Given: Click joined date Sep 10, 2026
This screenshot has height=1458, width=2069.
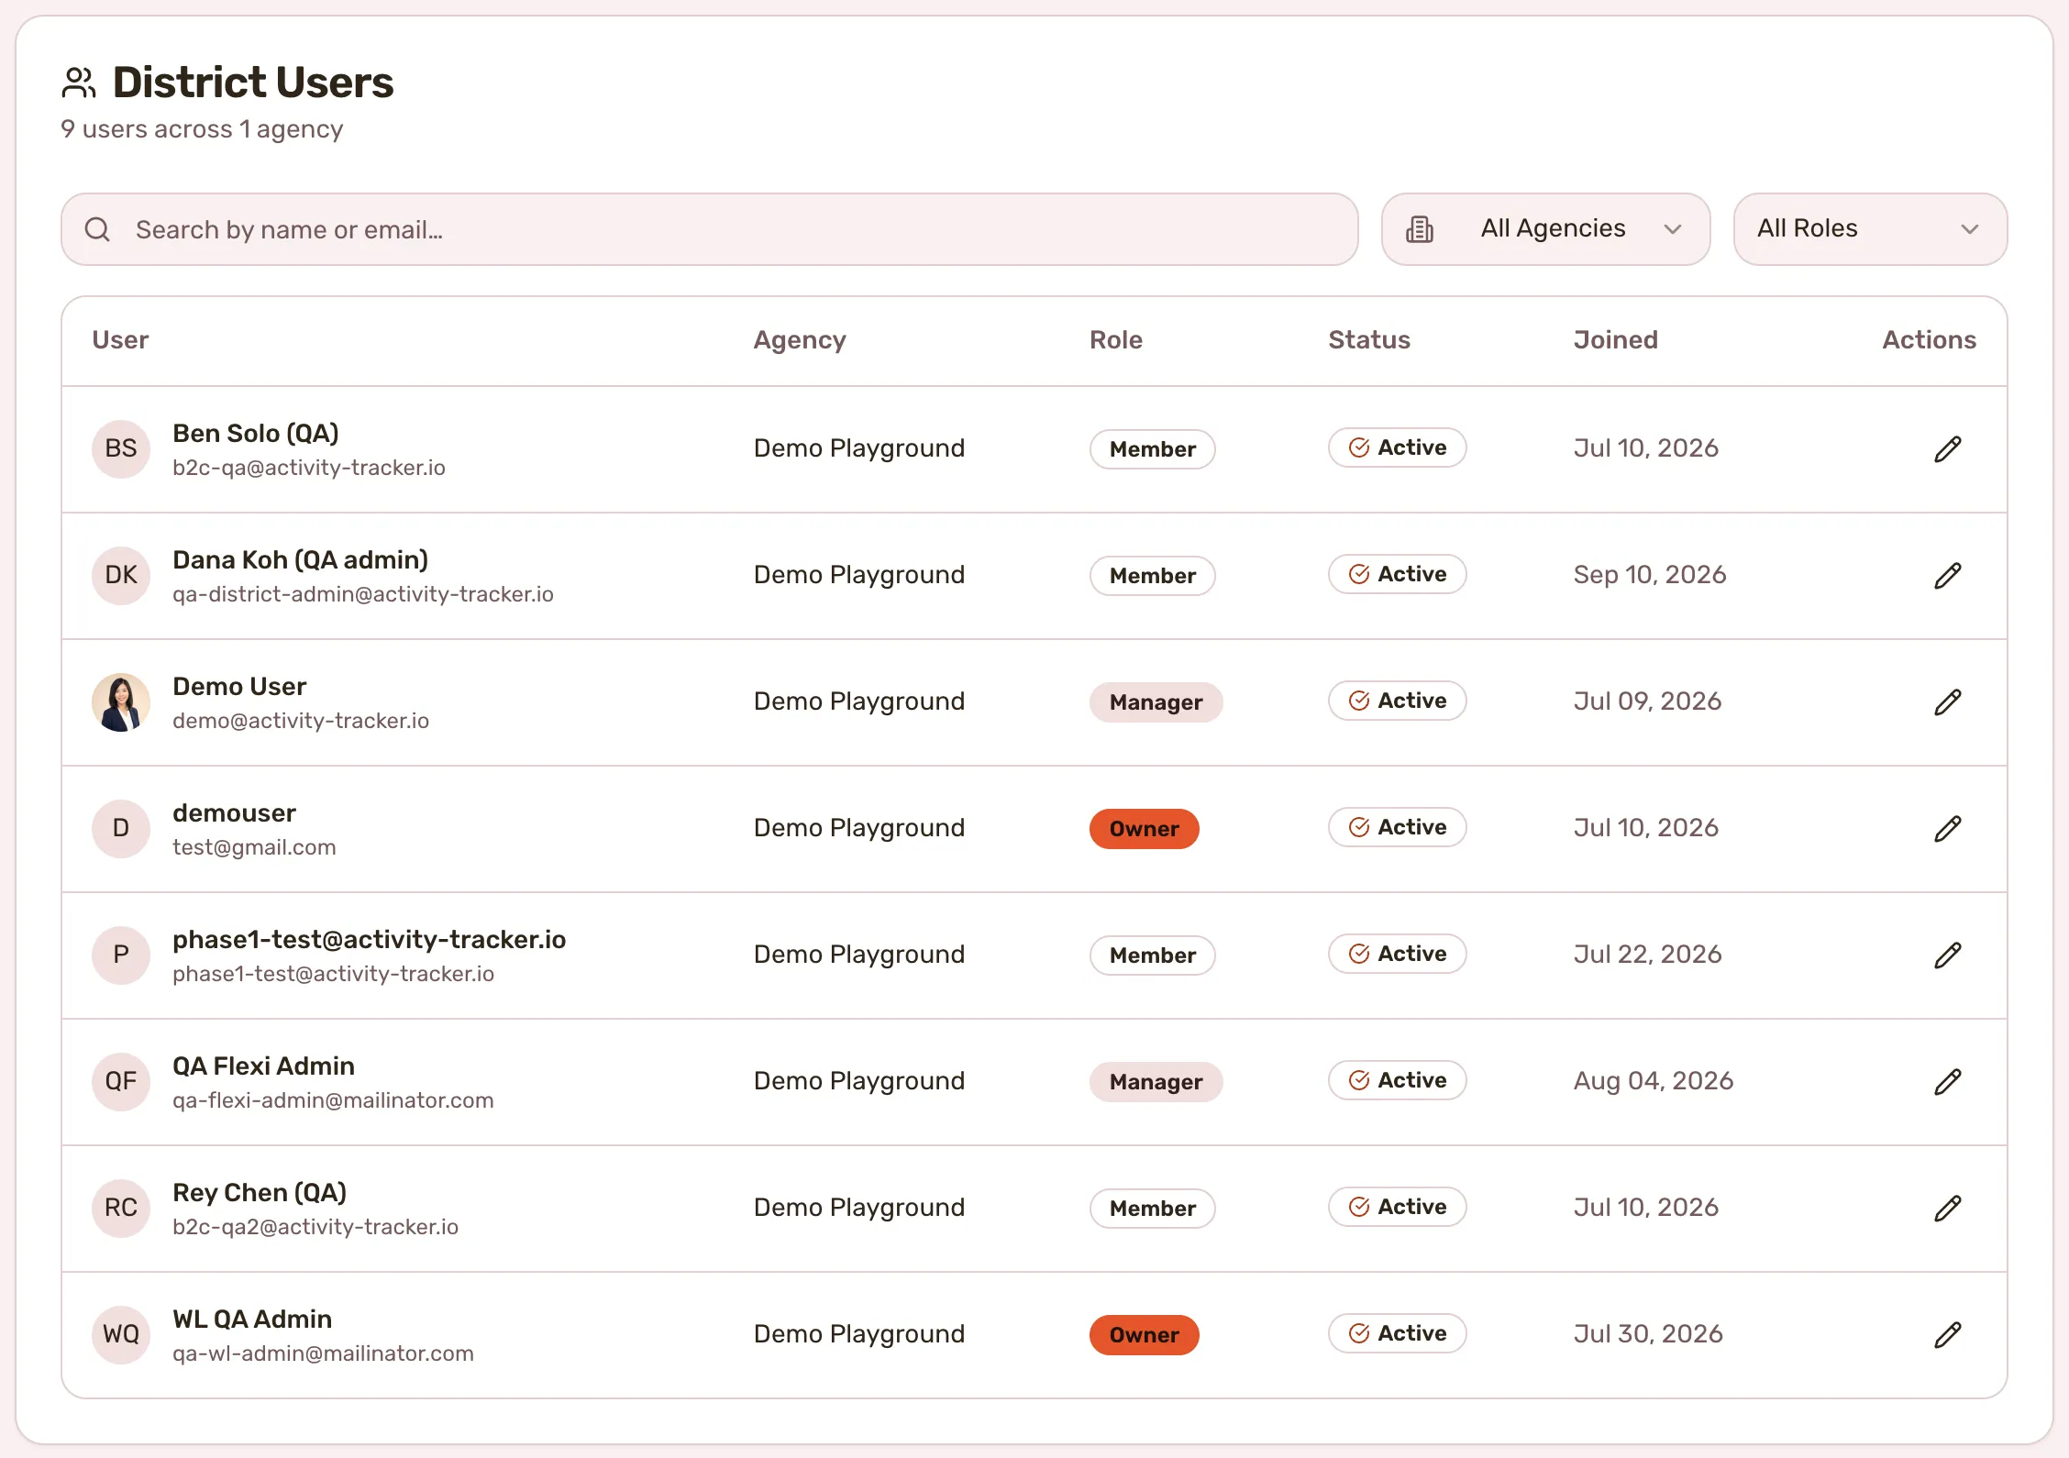Looking at the screenshot, I should click(1650, 575).
